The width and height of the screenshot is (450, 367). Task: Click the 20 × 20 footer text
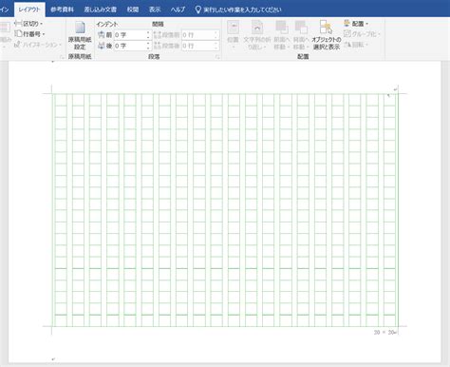(384, 333)
